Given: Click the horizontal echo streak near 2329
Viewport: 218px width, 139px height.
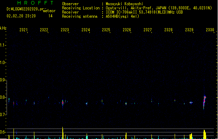Looking at the screenshot, I should tap(191, 103).
